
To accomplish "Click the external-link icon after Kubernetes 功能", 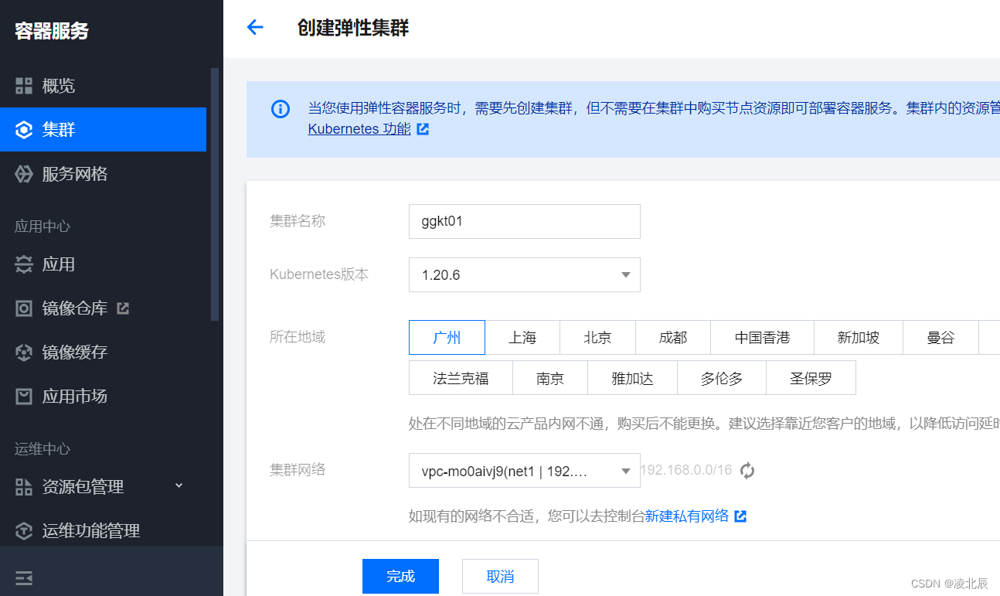I will pyautogui.click(x=423, y=129).
